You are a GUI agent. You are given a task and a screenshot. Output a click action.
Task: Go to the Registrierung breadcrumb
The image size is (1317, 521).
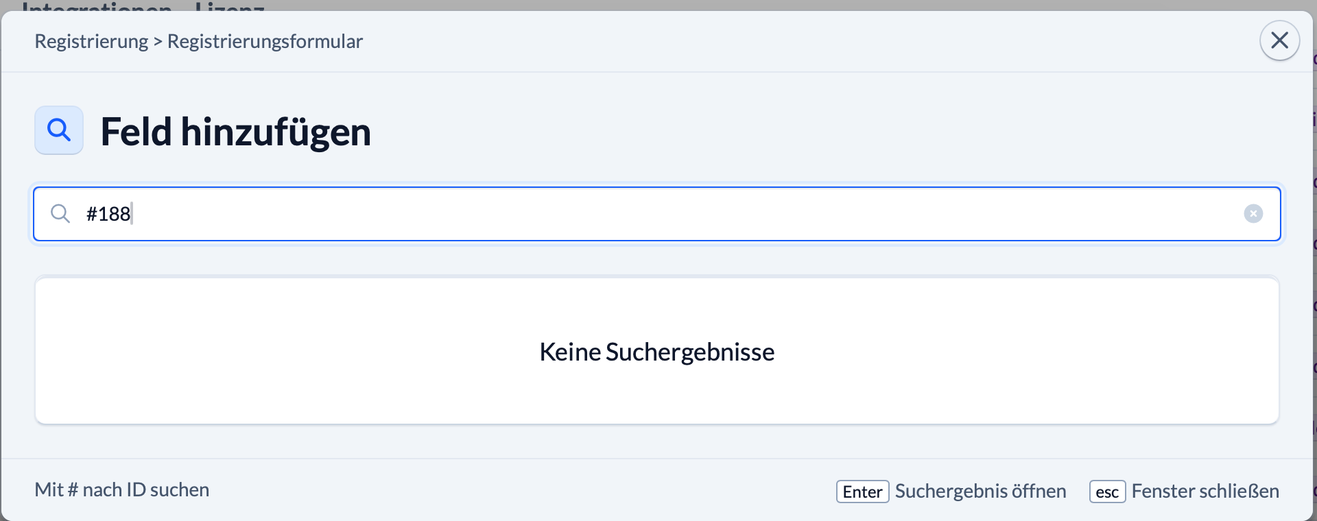tap(91, 42)
